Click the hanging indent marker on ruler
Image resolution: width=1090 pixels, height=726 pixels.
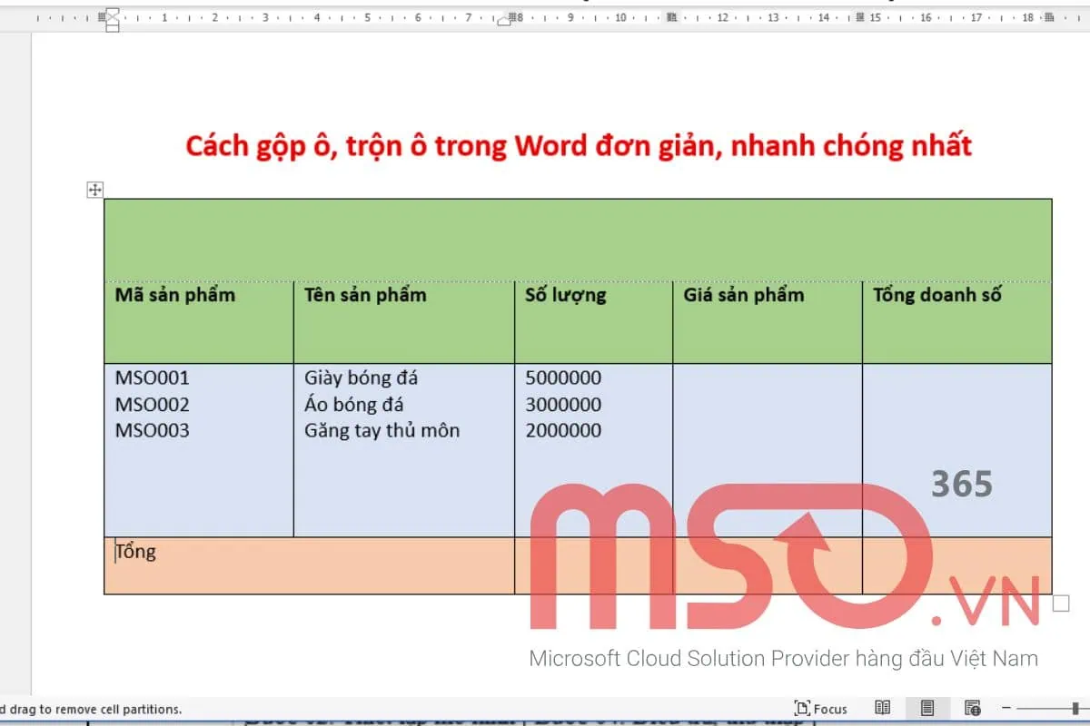pyautogui.click(x=110, y=22)
